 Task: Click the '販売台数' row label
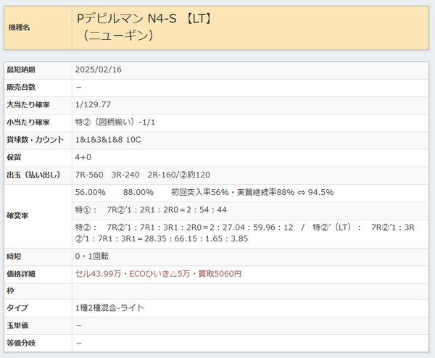tap(21, 87)
